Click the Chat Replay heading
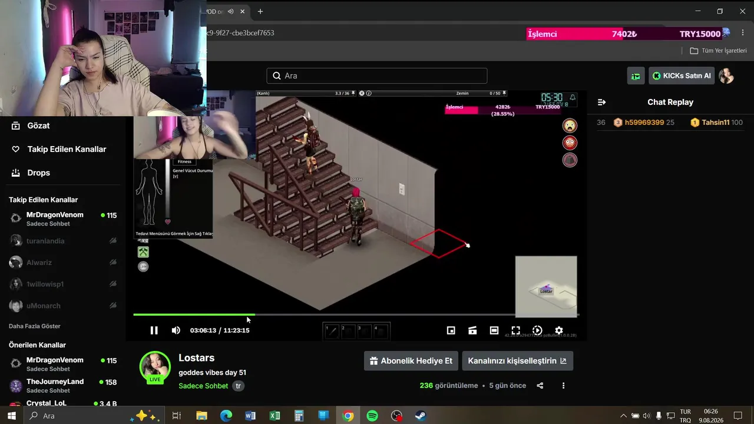The image size is (754, 424). coord(670,102)
